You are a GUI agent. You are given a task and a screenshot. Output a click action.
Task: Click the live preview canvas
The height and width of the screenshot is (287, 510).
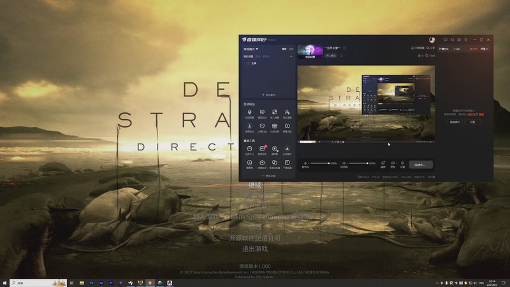(x=366, y=104)
